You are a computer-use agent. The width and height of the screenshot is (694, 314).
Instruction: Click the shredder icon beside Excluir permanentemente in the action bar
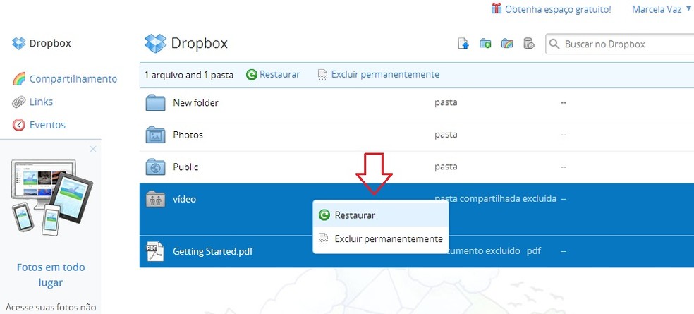[x=322, y=75]
